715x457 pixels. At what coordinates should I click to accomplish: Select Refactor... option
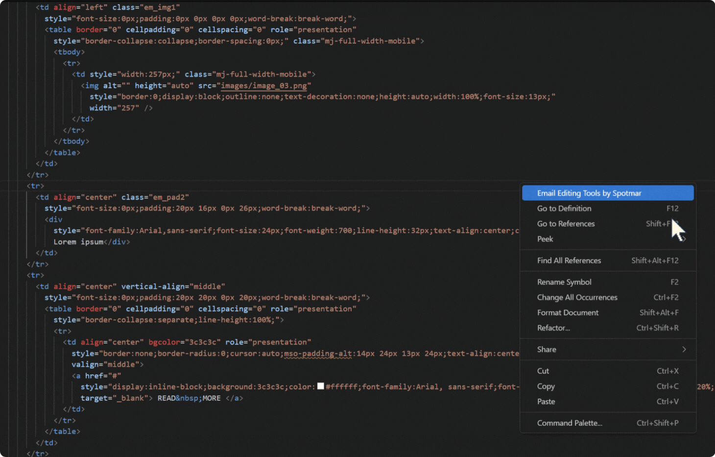(554, 328)
